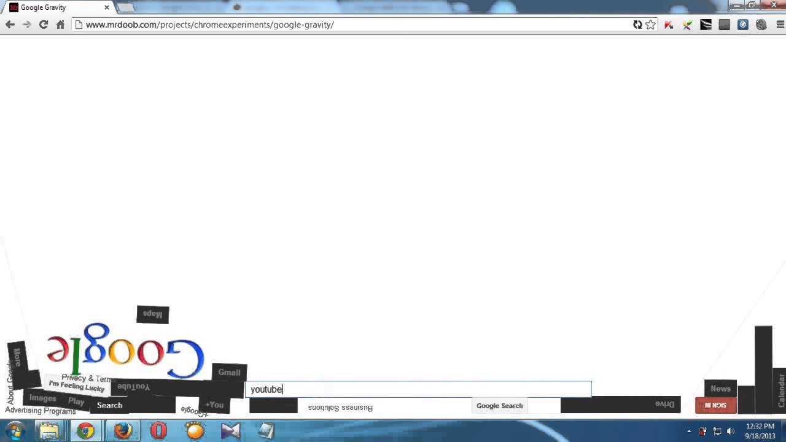Click the I'm Feeling Lucky button
Image resolution: width=786 pixels, height=442 pixels.
pyautogui.click(x=77, y=386)
